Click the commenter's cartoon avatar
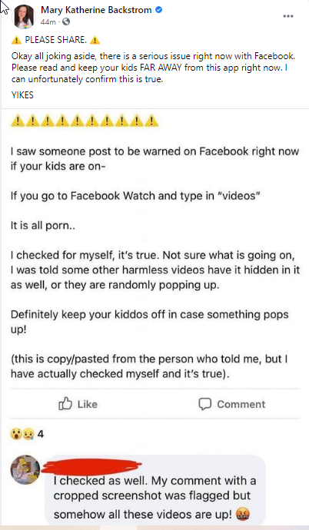This screenshot has height=530, width=309. click(25, 469)
